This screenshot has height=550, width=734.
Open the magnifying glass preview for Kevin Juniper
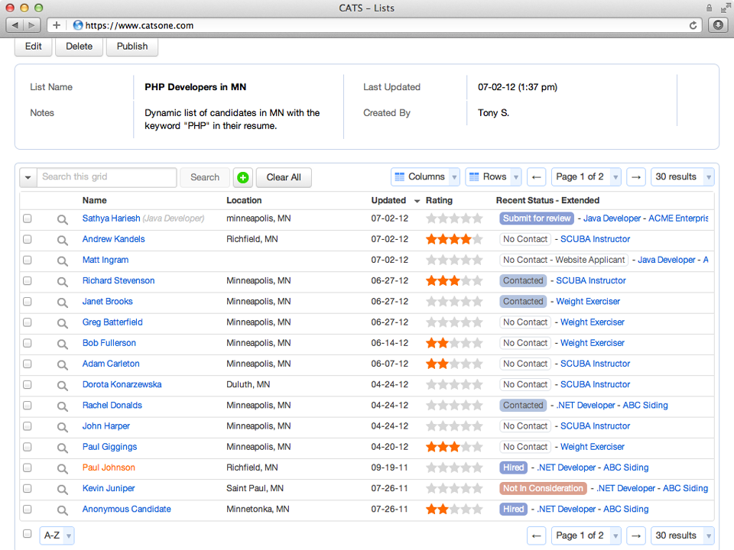coord(62,488)
